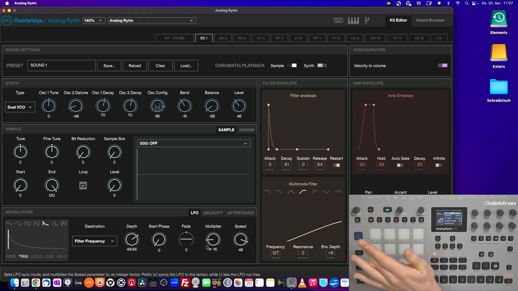518x291 pixels.
Task: Switch modulators to AFTERTOUCH tab
Action: (241, 213)
